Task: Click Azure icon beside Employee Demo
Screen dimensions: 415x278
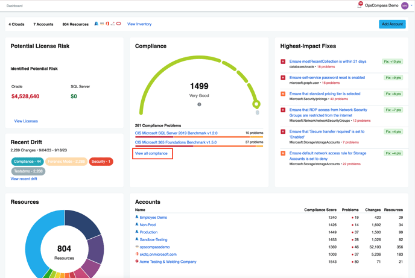Action: pos(137,217)
